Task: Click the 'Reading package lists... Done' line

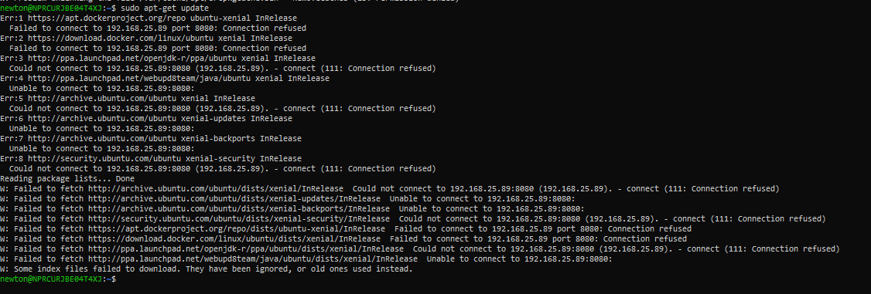Action: point(67,178)
